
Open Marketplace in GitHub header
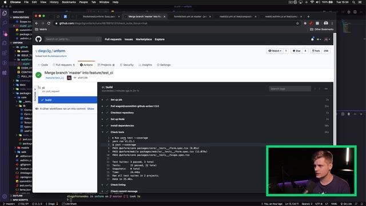click(x=144, y=39)
